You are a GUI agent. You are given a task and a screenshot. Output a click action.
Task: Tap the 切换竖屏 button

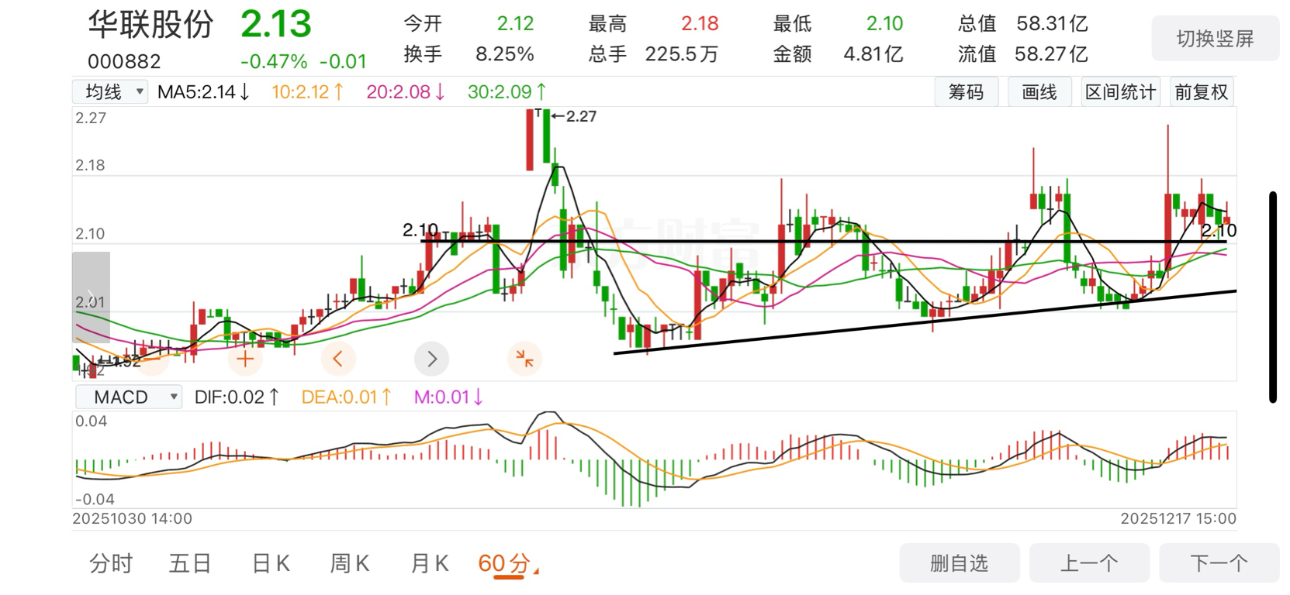[x=1215, y=39]
